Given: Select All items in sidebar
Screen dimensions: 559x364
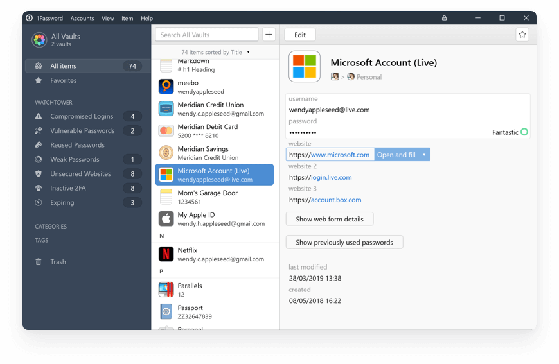Looking at the screenshot, I should coord(87,66).
